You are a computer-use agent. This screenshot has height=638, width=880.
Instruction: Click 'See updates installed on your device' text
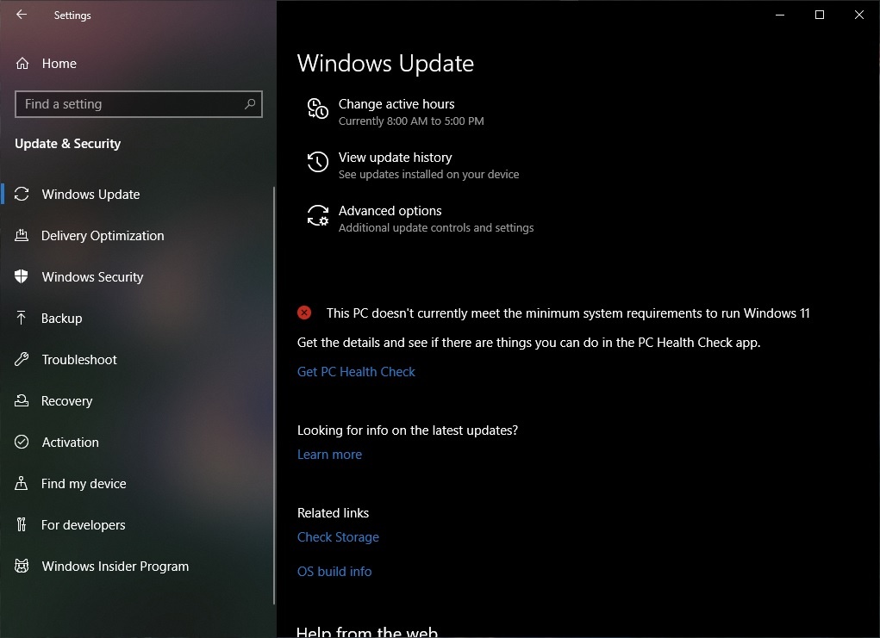(x=428, y=175)
